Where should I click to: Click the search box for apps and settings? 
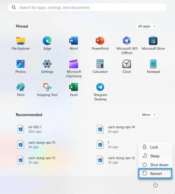87,8
